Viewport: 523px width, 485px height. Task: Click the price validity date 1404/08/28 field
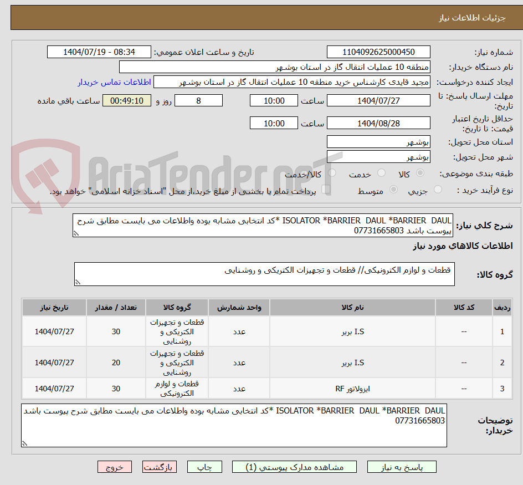(378, 122)
